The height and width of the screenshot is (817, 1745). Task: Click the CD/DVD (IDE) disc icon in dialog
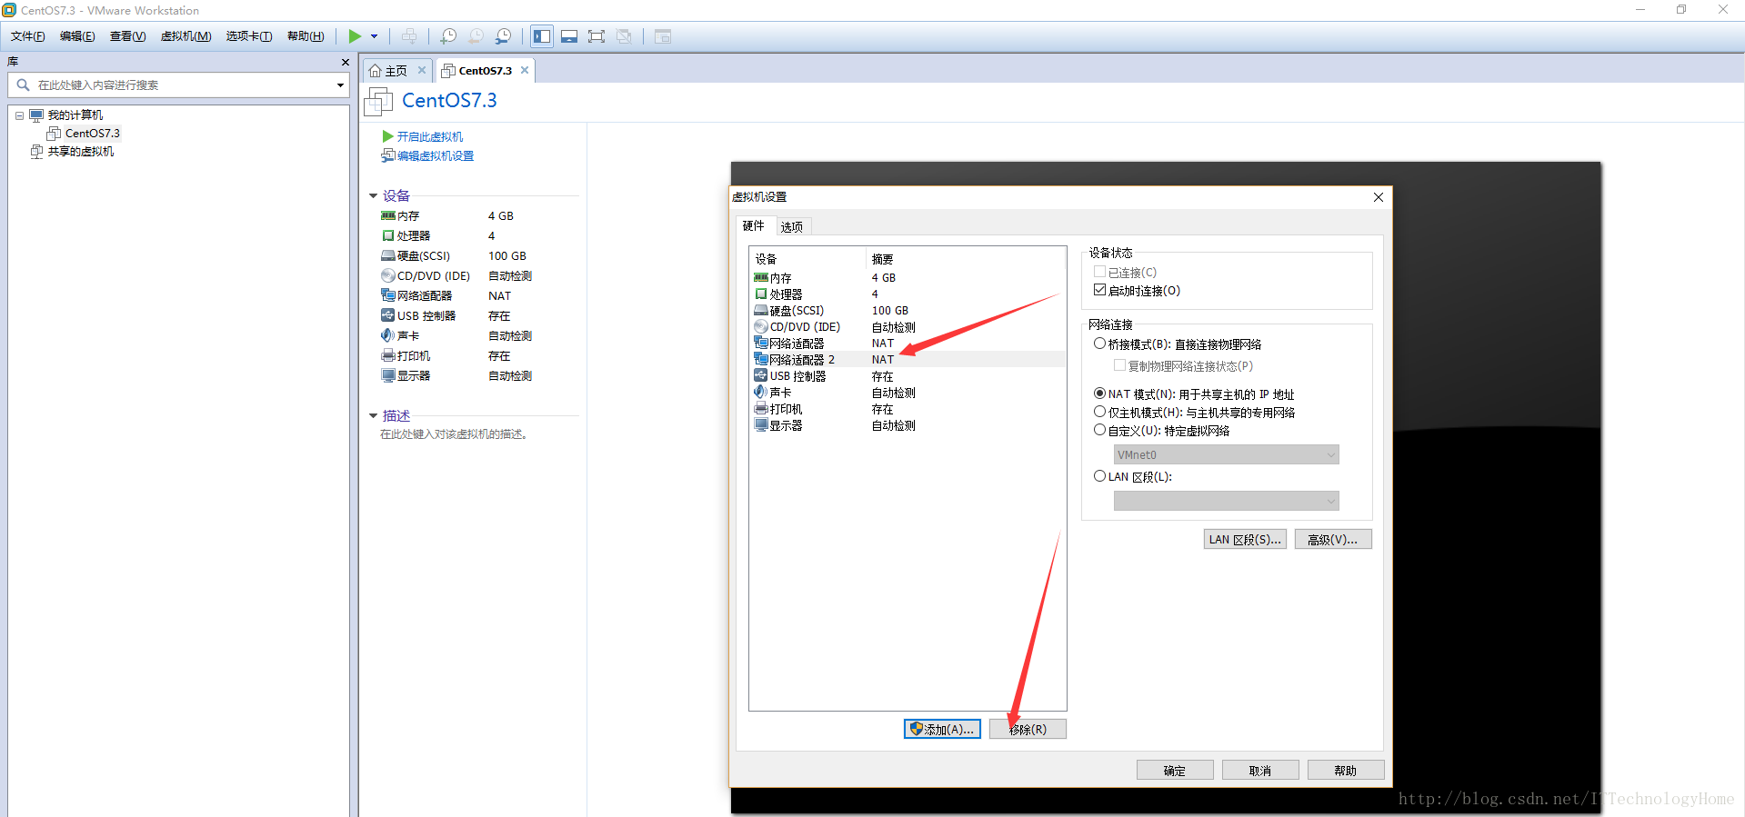[761, 327]
